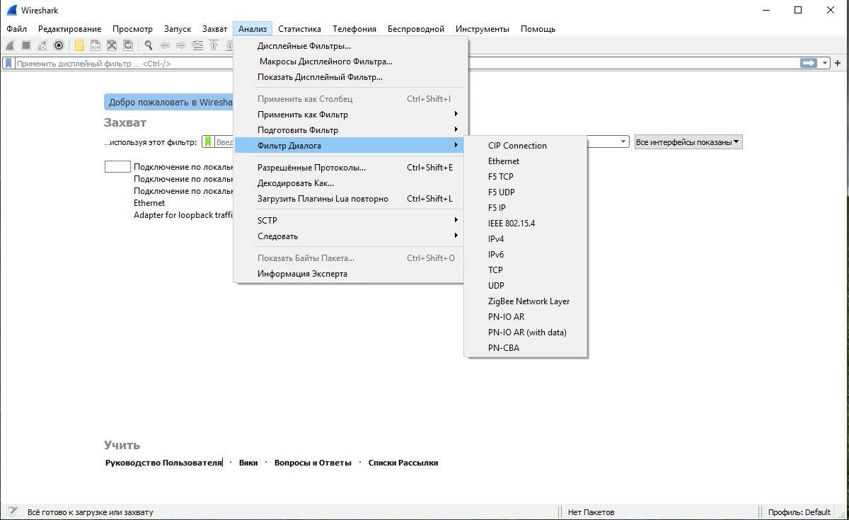Expand the capture filter dropdown arrow
The width and height of the screenshot is (849, 520).
tap(623, 141)
